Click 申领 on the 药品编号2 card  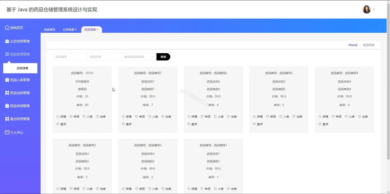click(140, 189)
